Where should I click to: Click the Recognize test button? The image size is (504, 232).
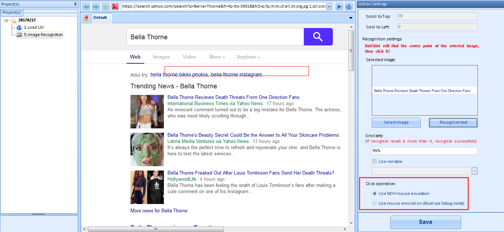453,123
